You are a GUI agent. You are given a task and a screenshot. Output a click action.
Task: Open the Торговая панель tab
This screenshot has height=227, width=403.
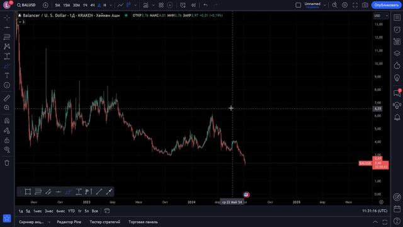[x=143, y=222]
